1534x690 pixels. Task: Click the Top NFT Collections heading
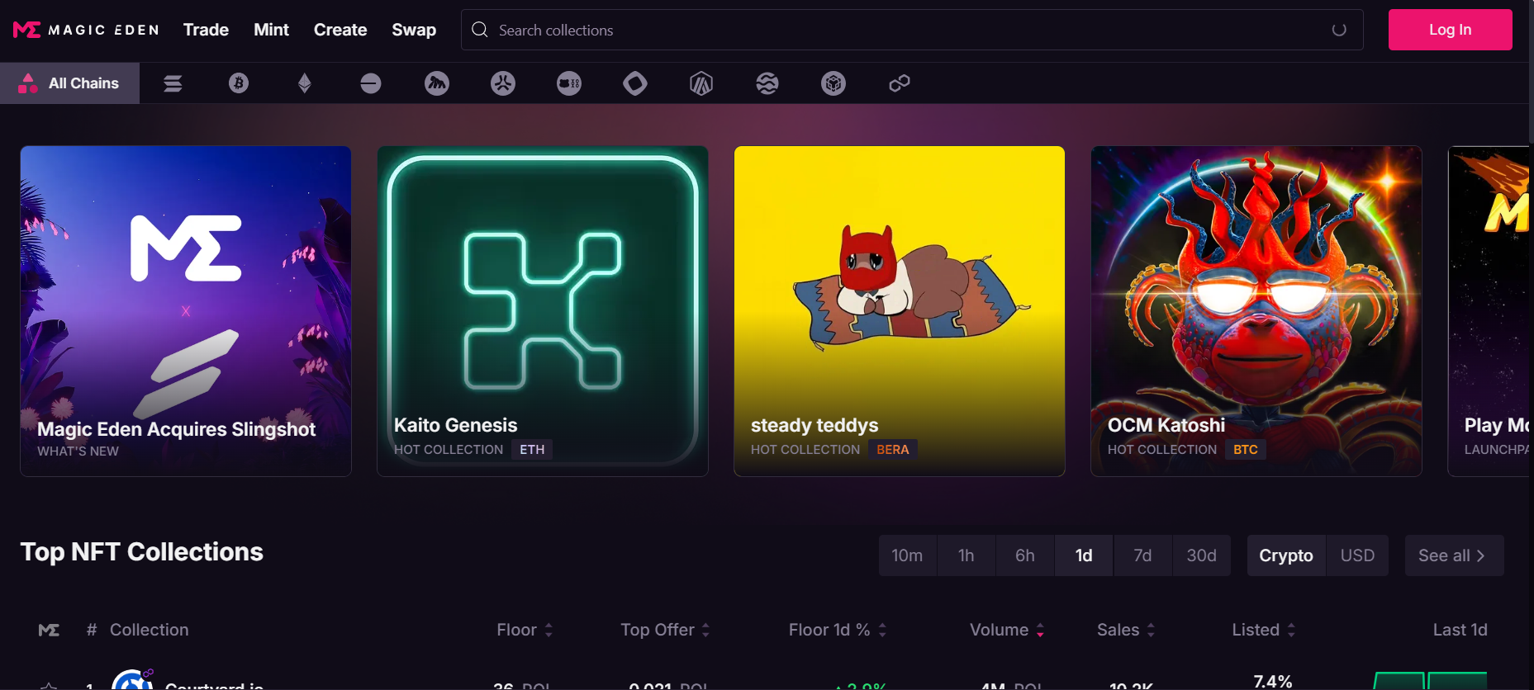[x=142, y=552]
